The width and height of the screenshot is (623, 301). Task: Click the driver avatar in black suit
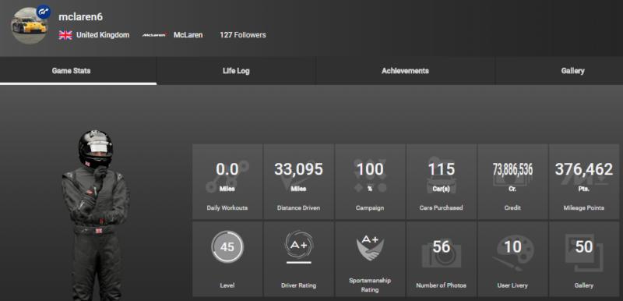pyautogui.click(x=97, y=214)
